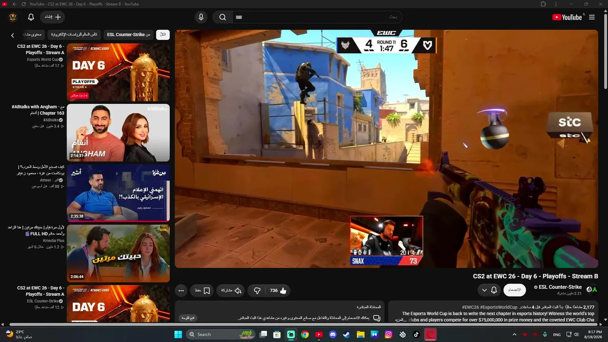Click the Join (الانضمام) channel button

514,290
